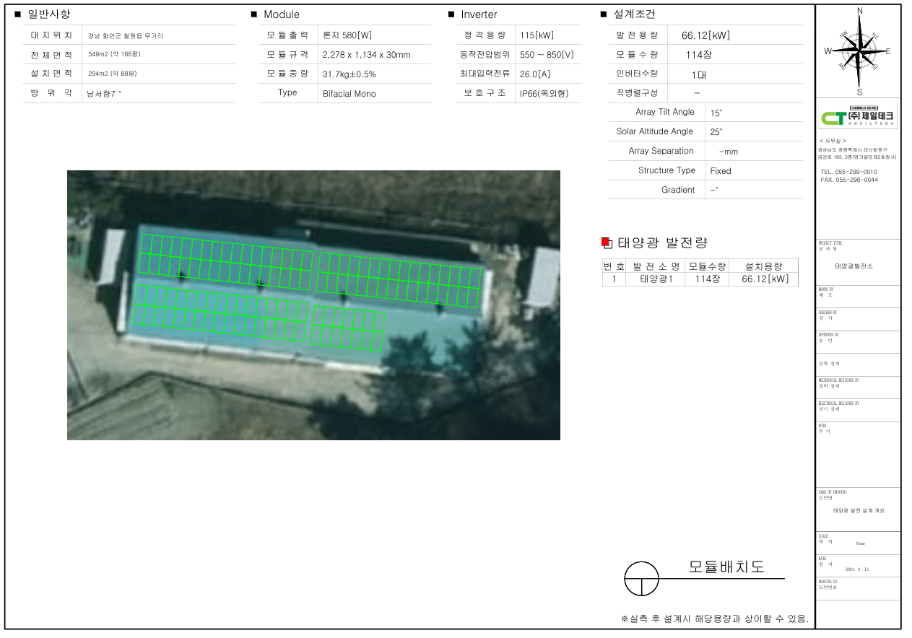Click the red square beside 태양광 발전량
Viewport: 912px width, 638px height.
[x=606, y=242]
